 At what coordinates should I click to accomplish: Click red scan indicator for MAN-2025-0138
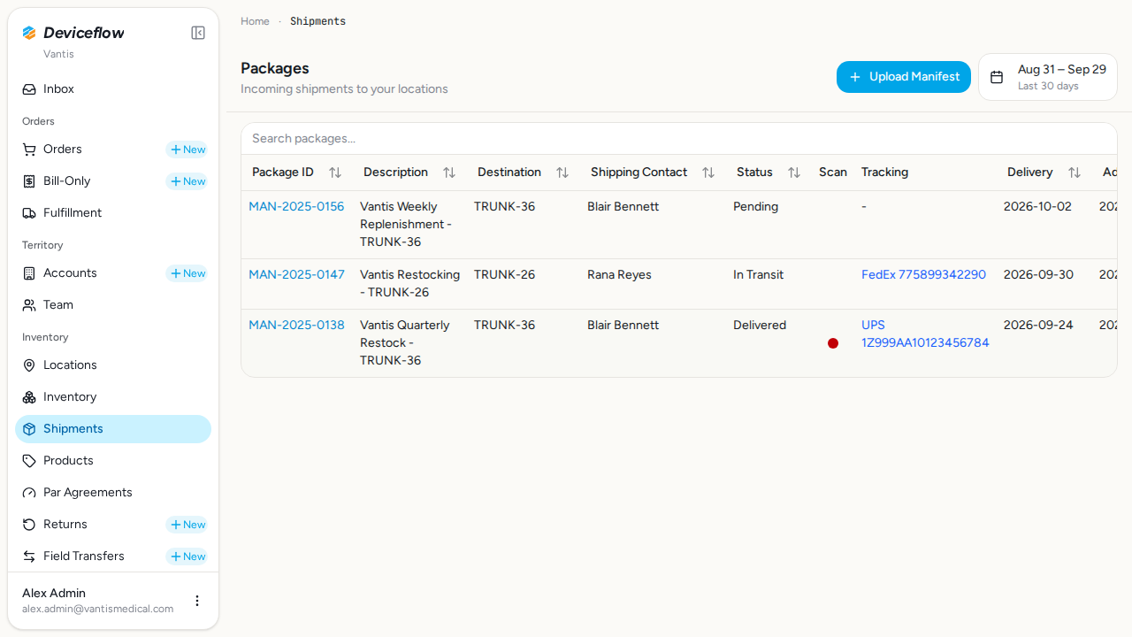833,343
